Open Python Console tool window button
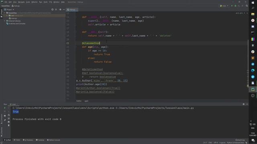The height and width of the screenshot is (144, 257). [53, 140]
